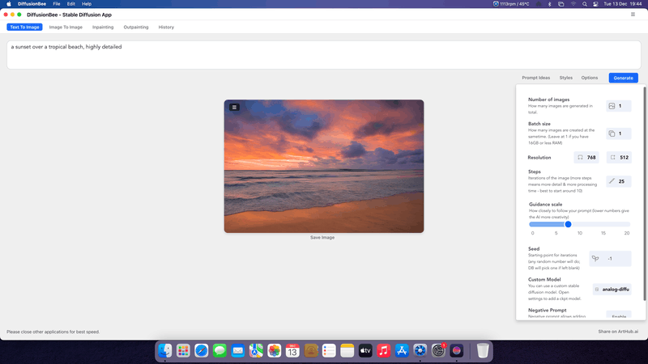Open the Apple menu
The image size is (648, 364).
pos(9,4)
